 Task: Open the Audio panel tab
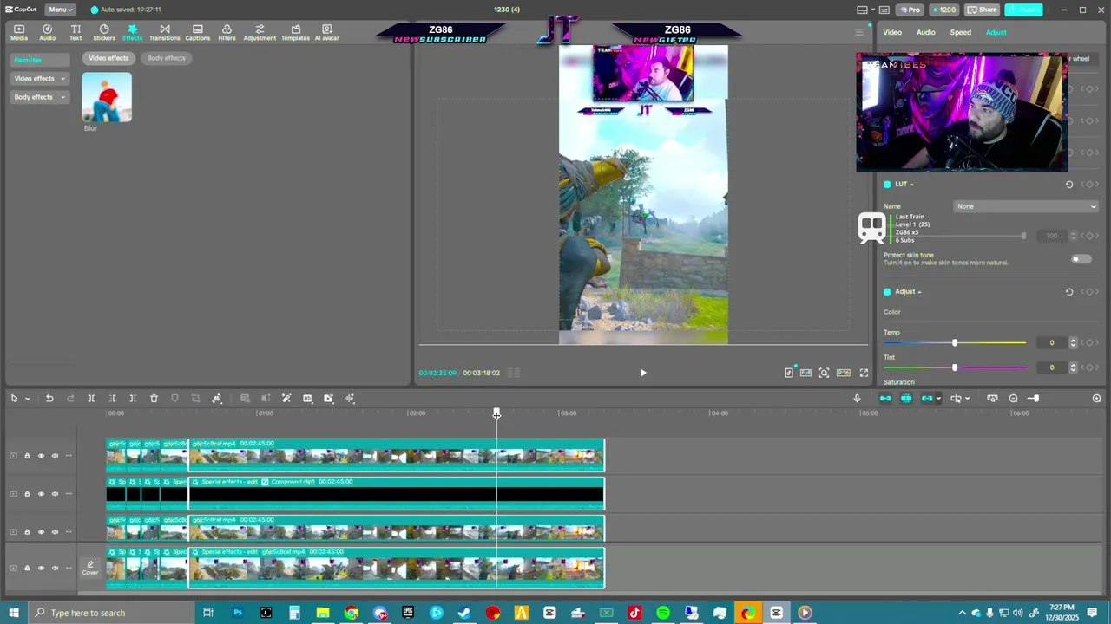point(47,32)
